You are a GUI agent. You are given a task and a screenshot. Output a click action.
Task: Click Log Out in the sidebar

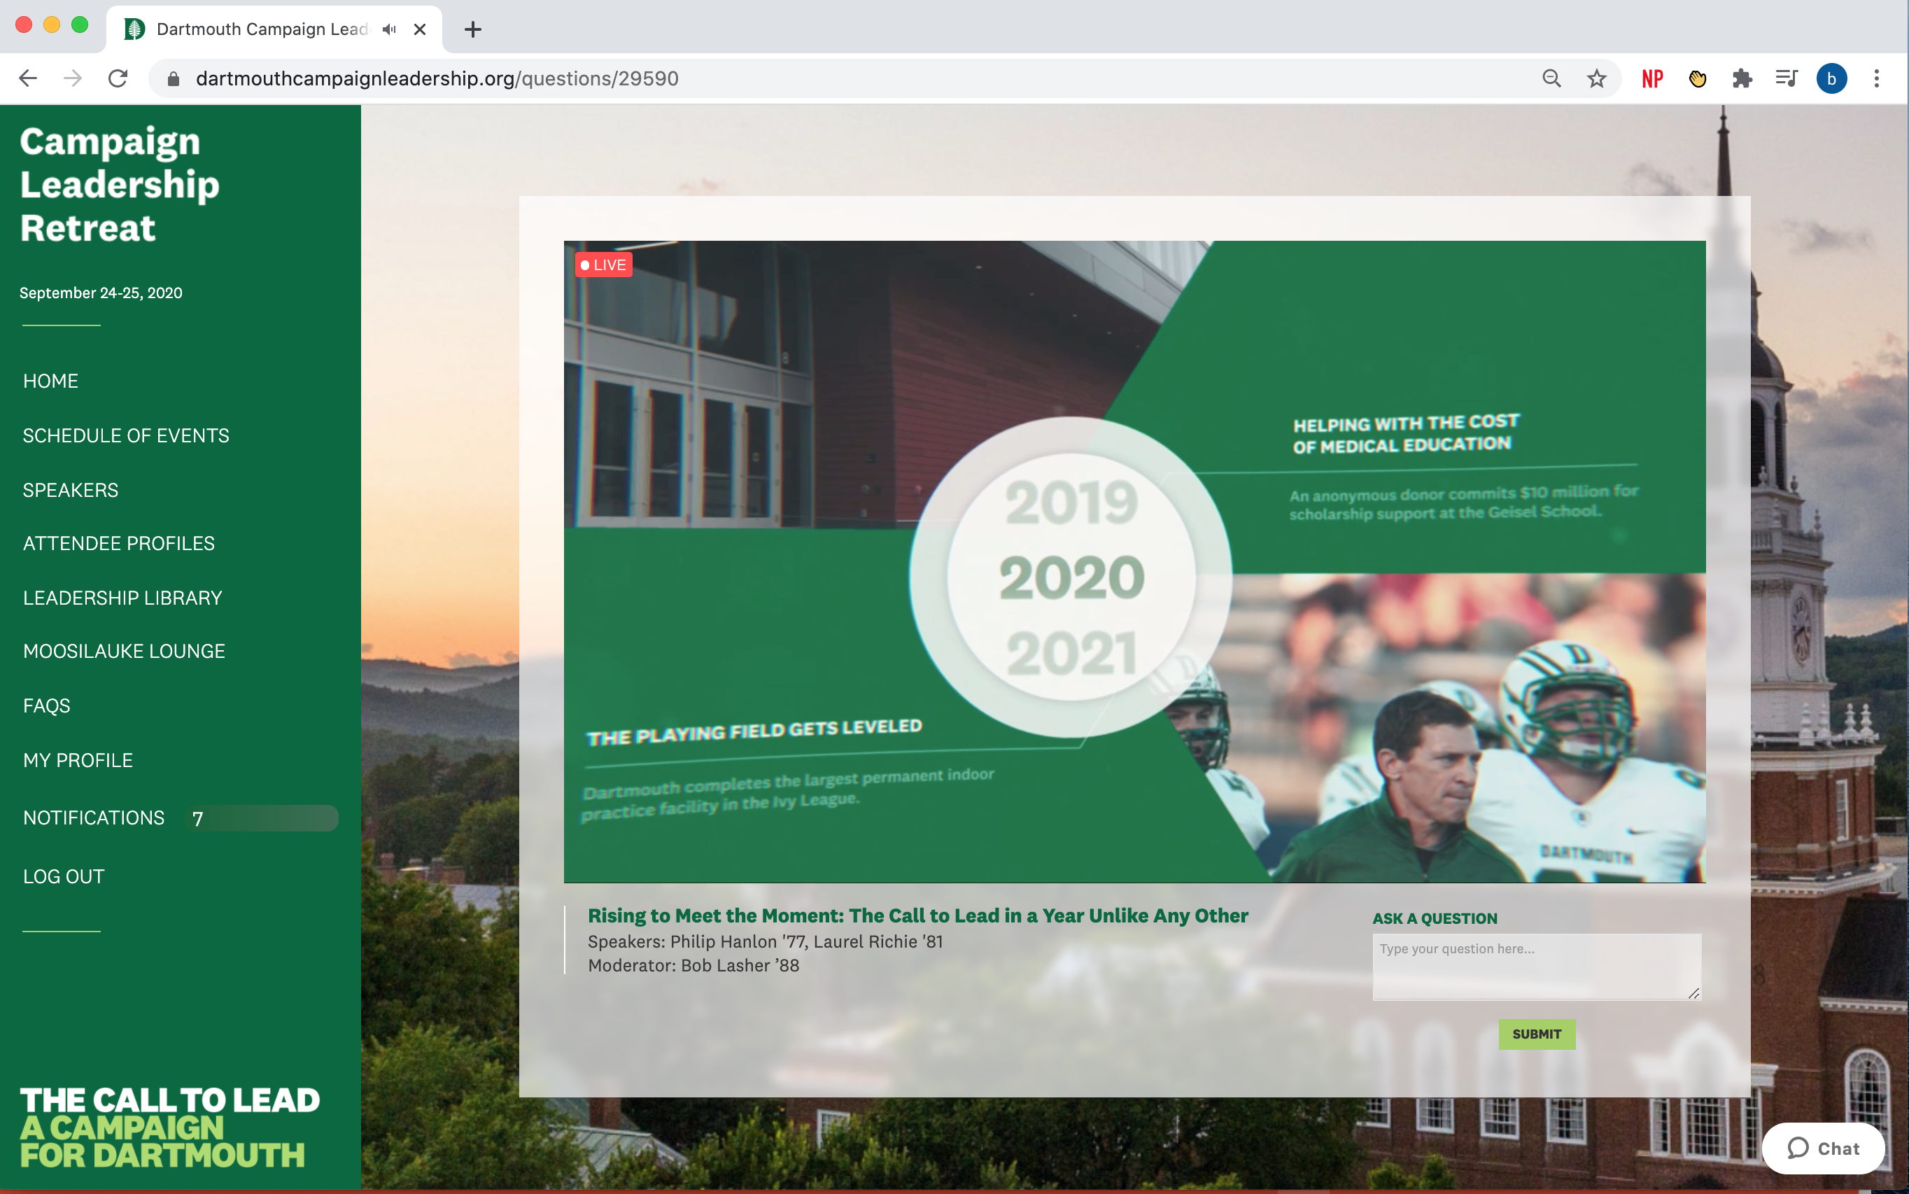click(64, 876)
